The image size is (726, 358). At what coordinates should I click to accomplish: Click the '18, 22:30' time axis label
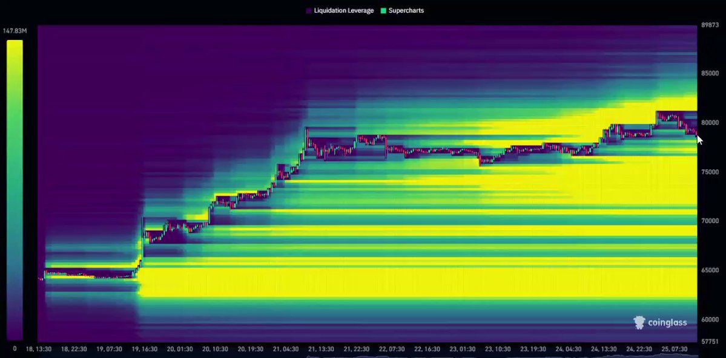click(x=74, y=349)
